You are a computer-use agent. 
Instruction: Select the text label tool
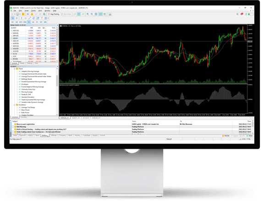[x=42, y=18]
